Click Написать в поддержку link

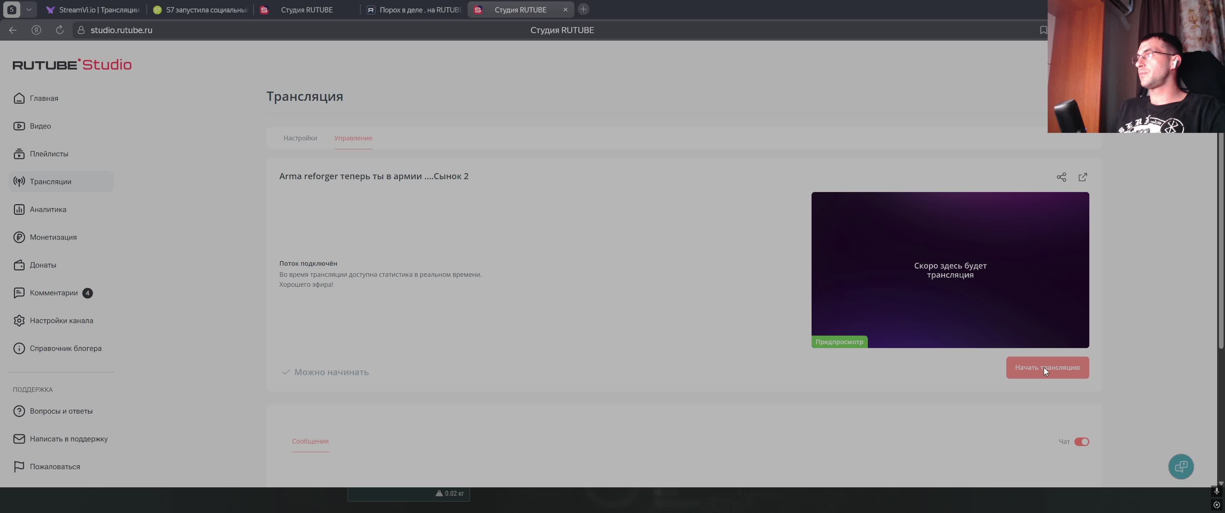click(x=68, y=439)
